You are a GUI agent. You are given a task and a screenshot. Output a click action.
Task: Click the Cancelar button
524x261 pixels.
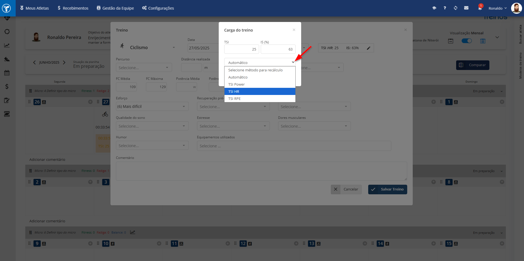tap(346, 189)
